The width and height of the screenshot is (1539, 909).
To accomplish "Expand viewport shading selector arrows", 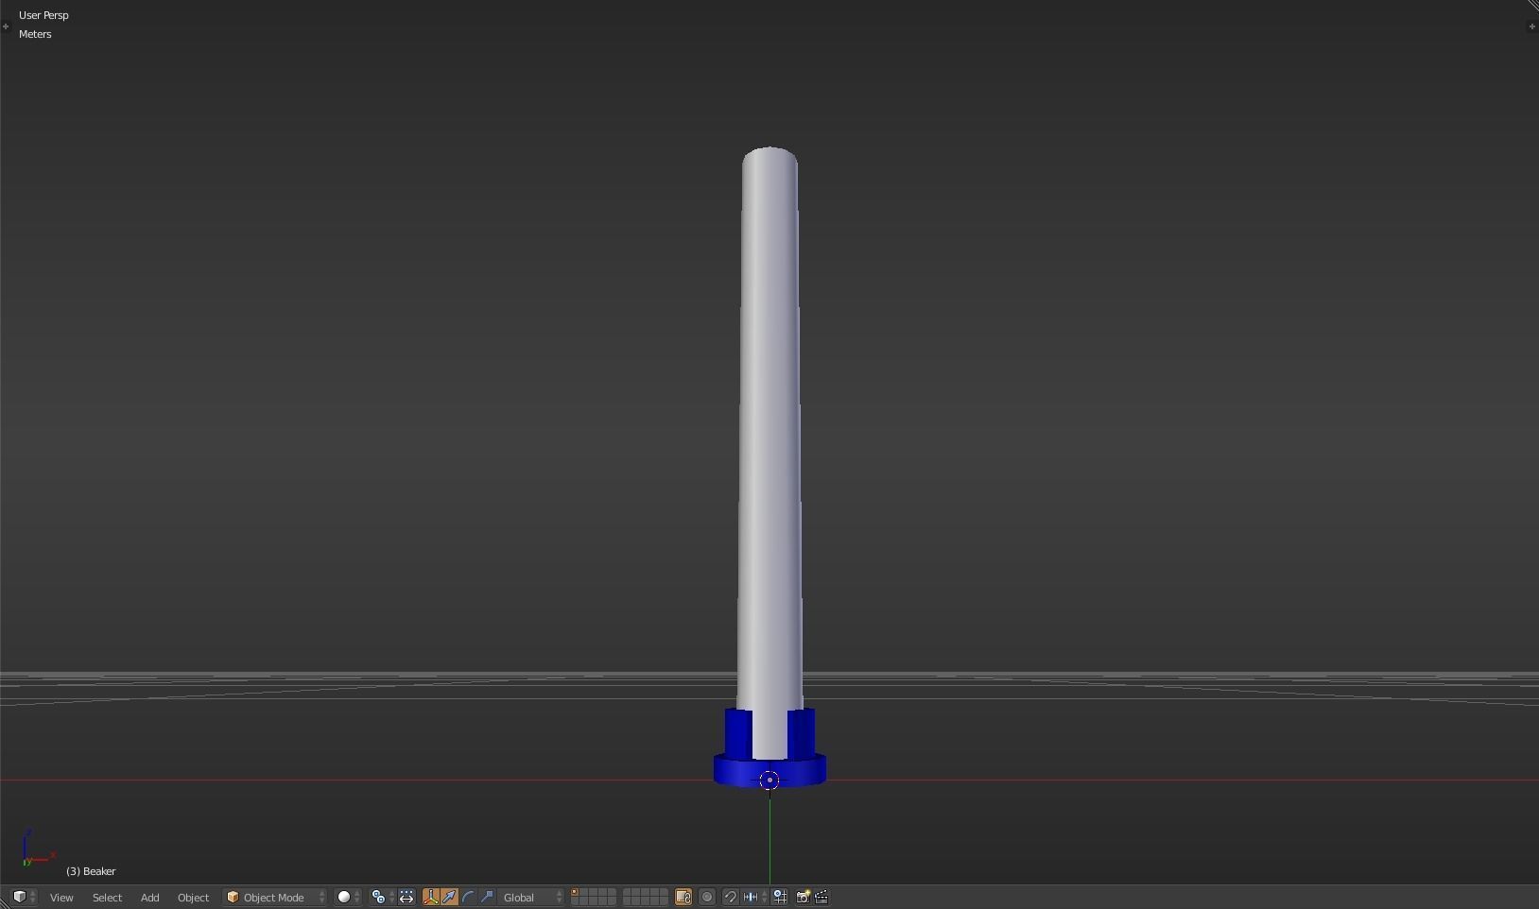I will point(357,897).
